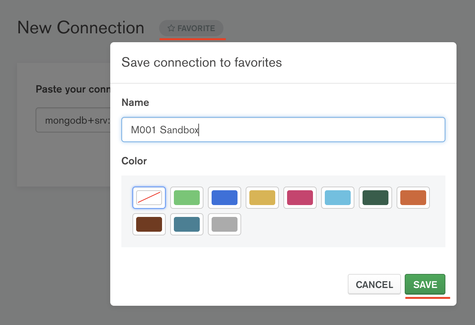The height and width of the screenshot is (325, 475).
Task: Click the New Connection heading
Action: coord(81,28)
